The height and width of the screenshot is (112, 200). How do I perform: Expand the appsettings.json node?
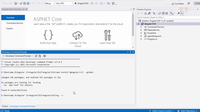141,36
